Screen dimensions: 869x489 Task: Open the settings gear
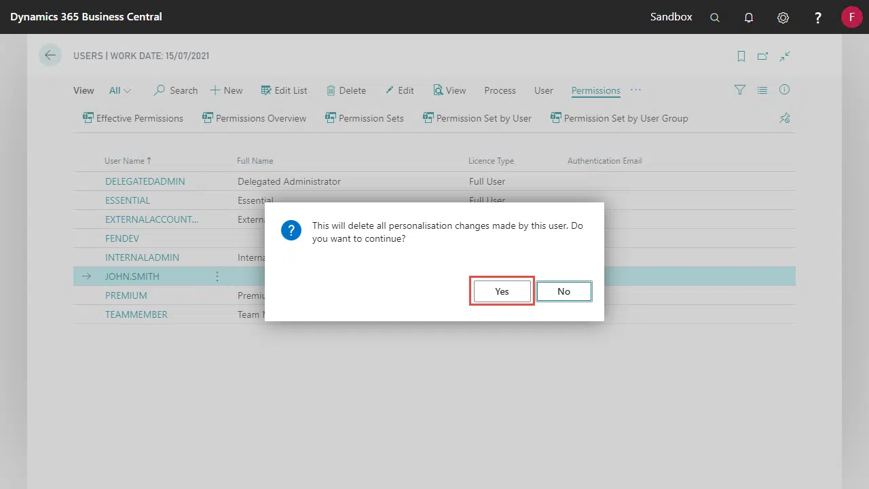click(783, 18)
